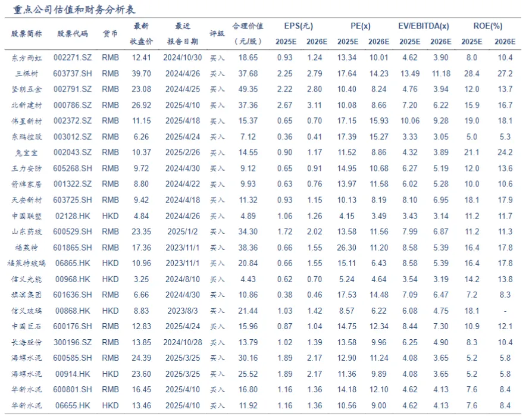
Task: Select stock code 300196.SZ
Action: [73, 342]
